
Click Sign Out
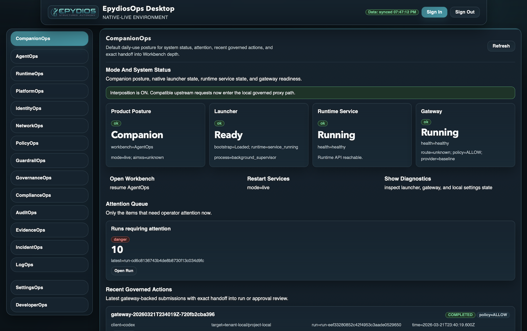pos(465,12)
